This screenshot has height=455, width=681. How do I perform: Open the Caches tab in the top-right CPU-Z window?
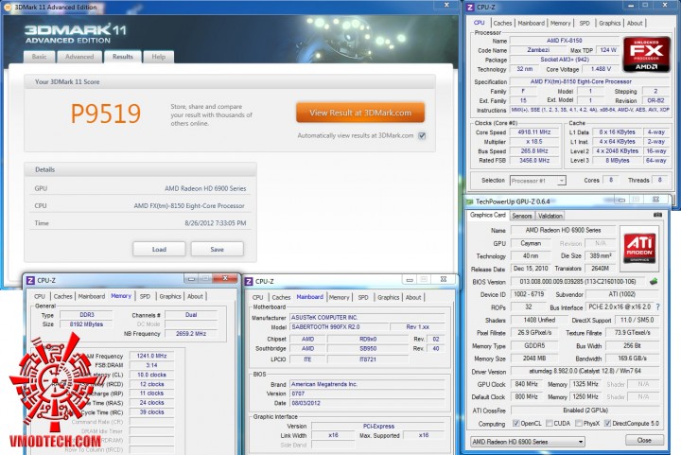coord(502,23)
